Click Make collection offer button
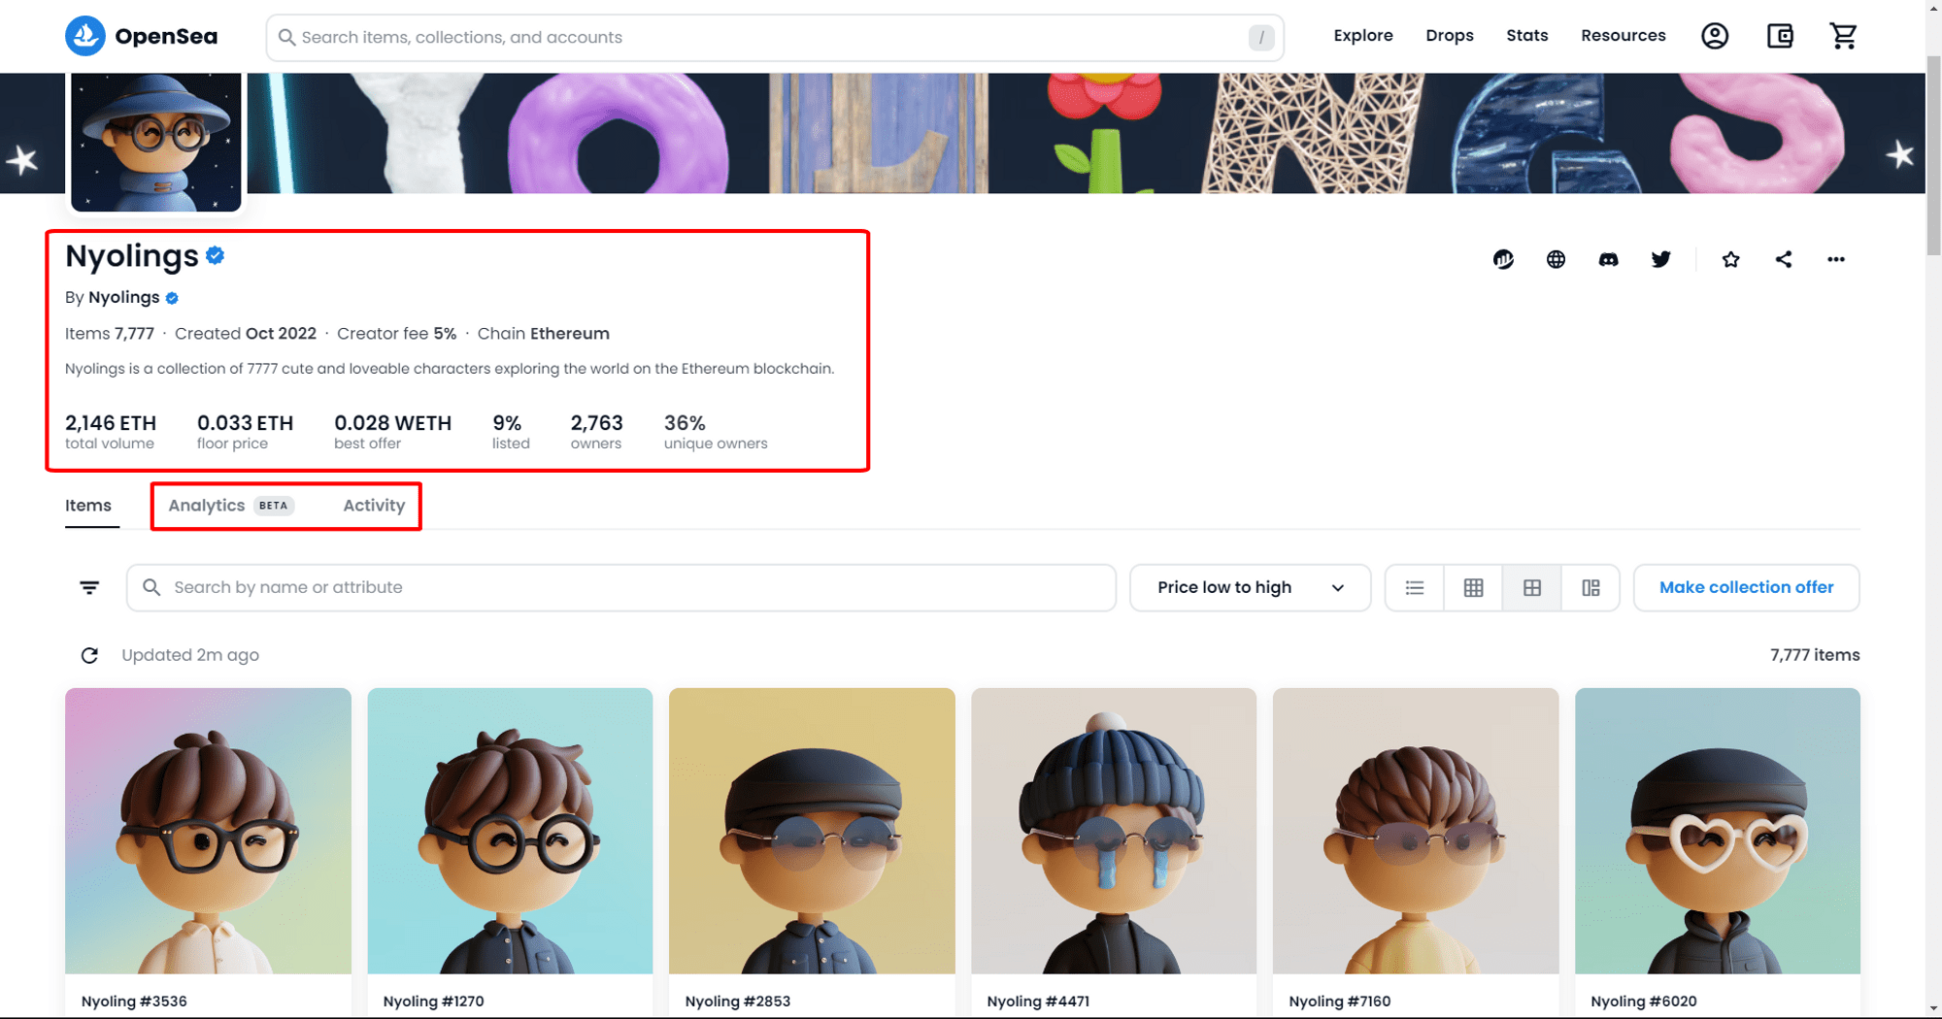This screenshot has width=1942, height=1019. pyautogui.click(x=1746, y=588)
